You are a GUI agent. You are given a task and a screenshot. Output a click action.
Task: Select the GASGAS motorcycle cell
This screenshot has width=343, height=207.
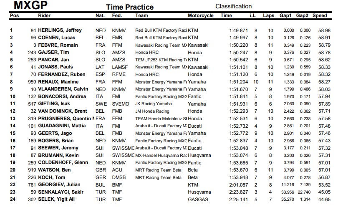tap(198, 199)
